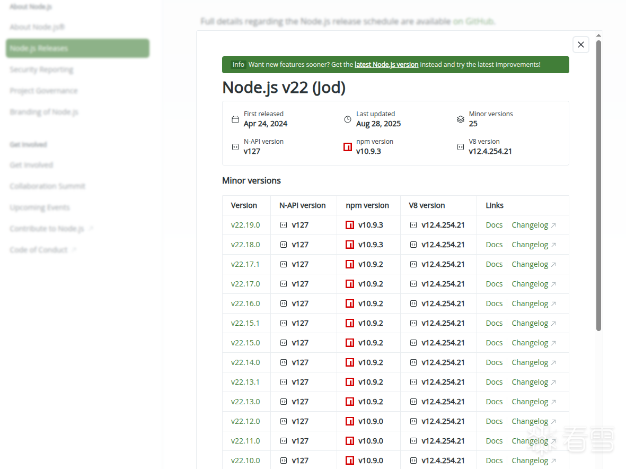Click external arrow icon for v22.13.1 Changelog
Viewport: 626px width, 469px height.
[553, 383]
